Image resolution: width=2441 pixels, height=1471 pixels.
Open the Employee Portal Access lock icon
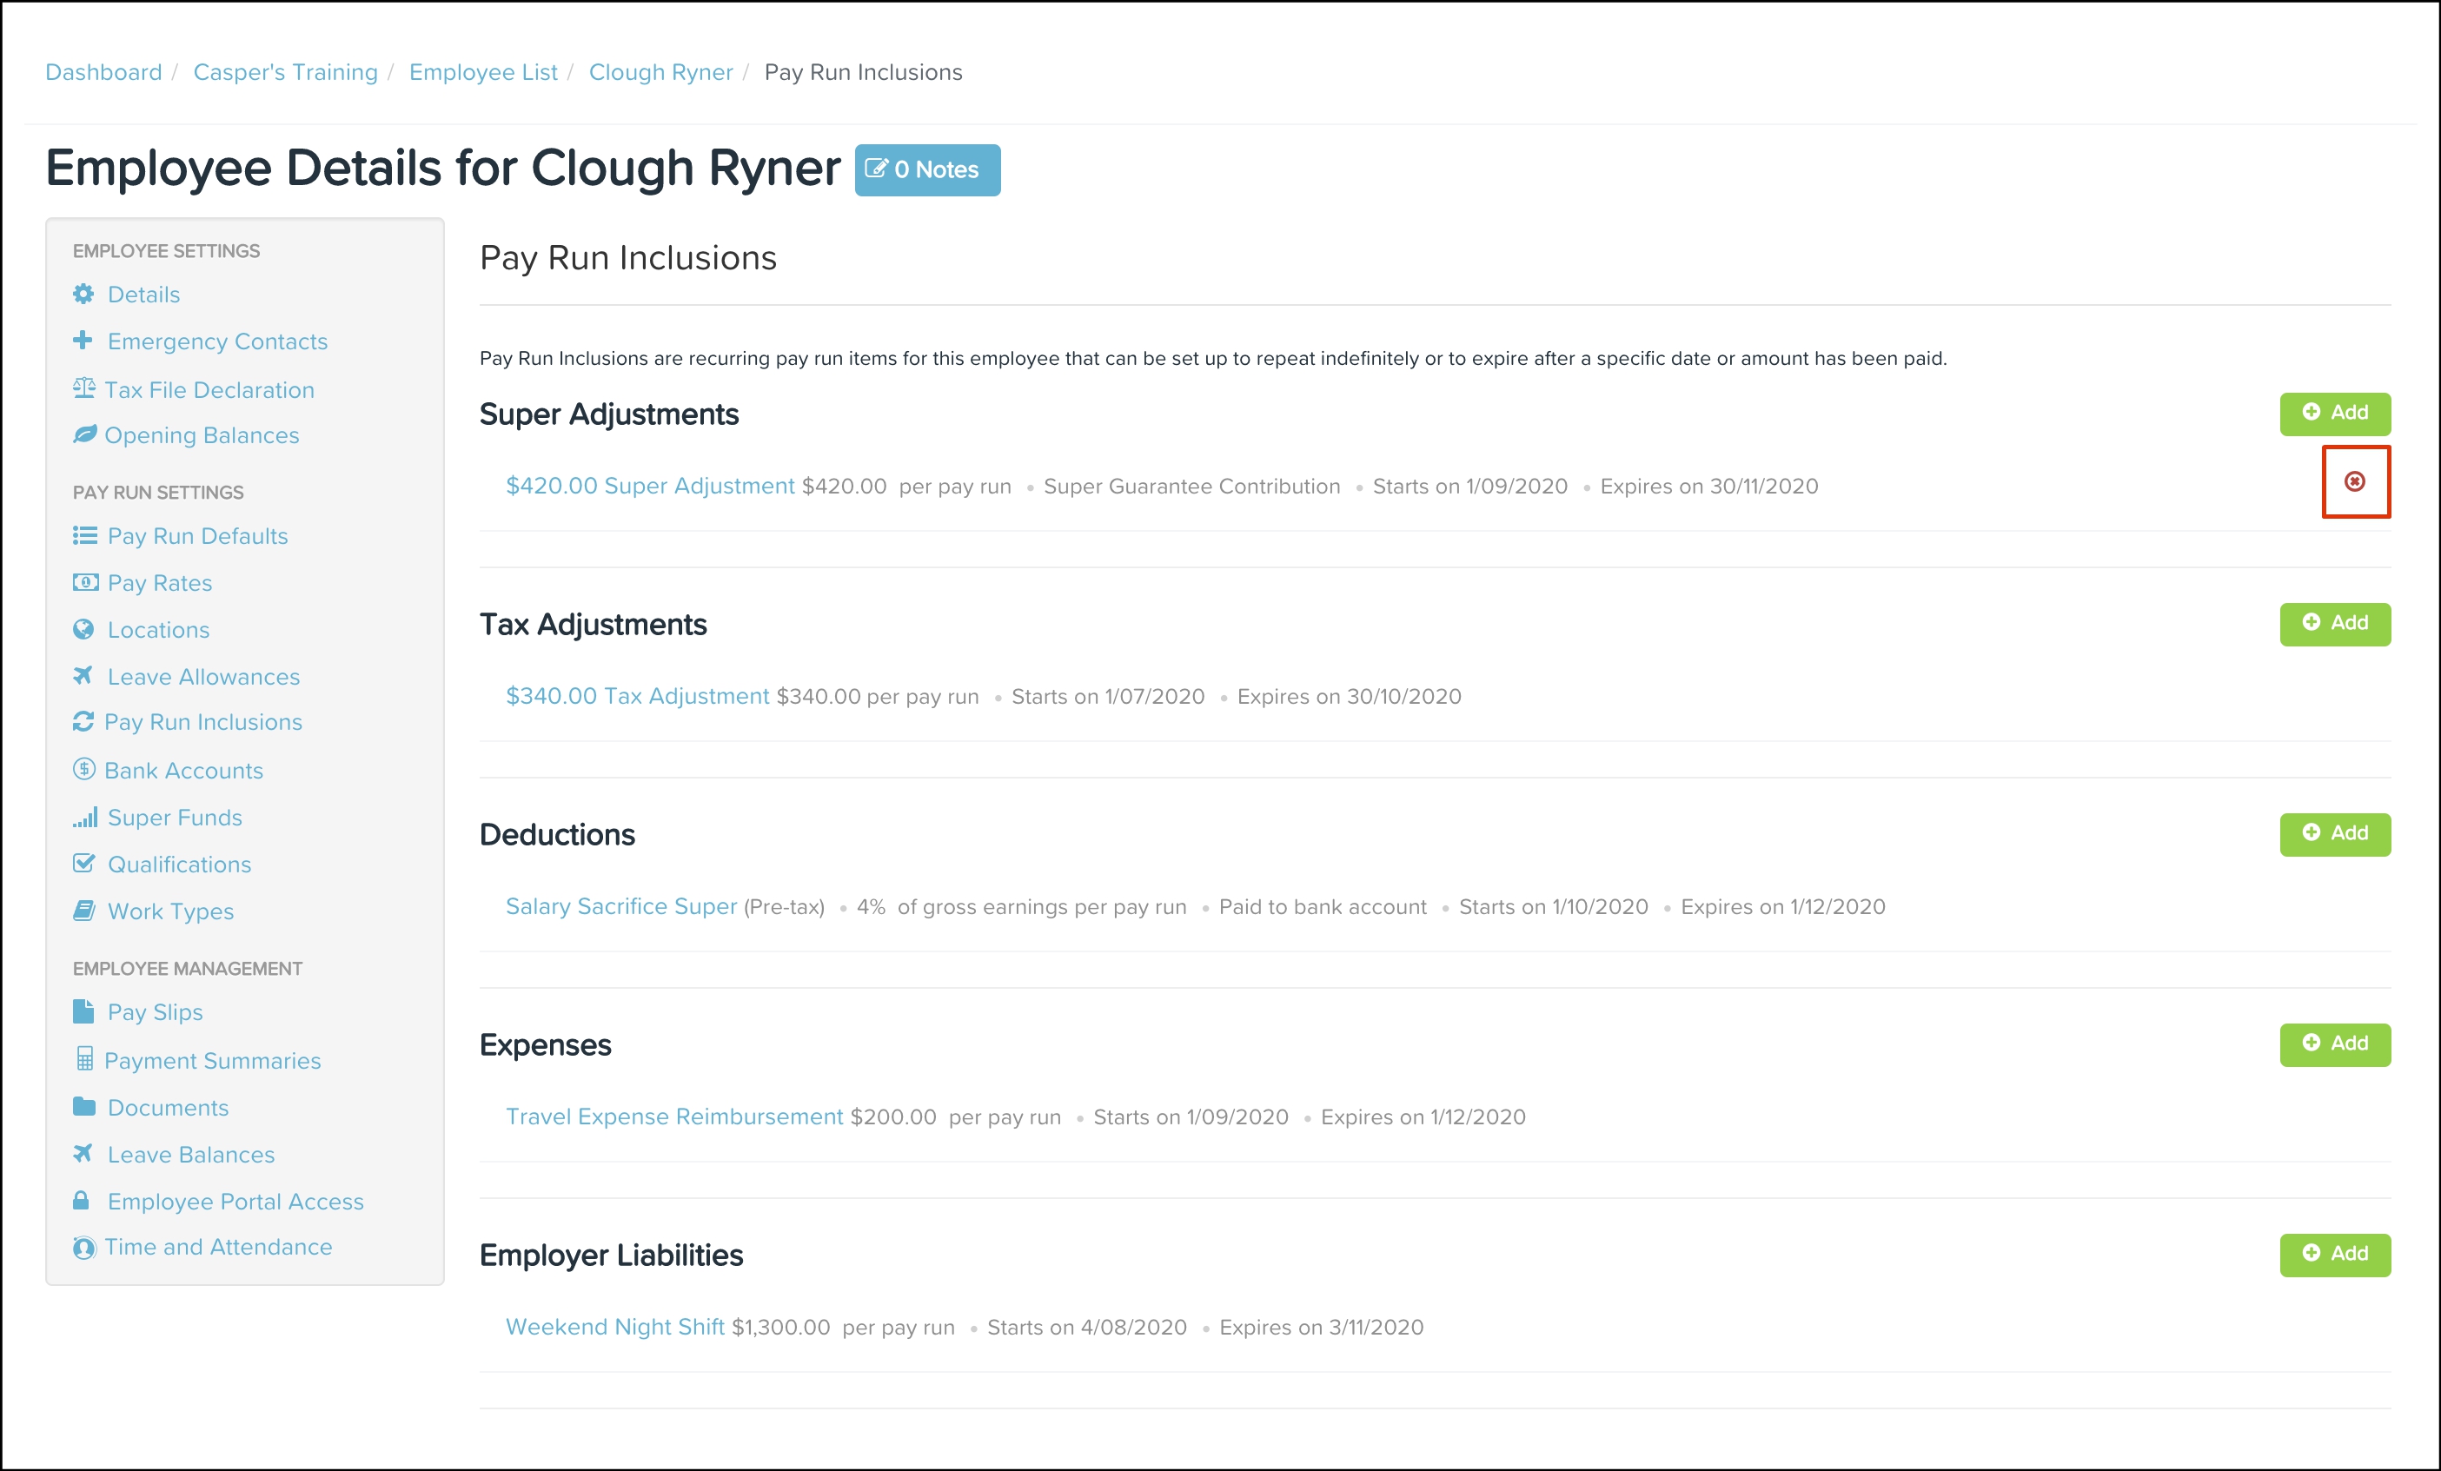(83, 1201)
